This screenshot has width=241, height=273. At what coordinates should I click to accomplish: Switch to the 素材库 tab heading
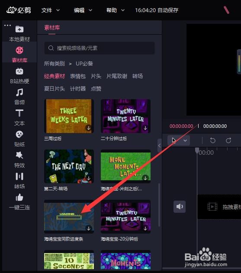coord(52,27)
